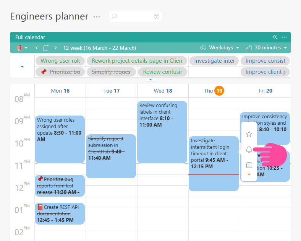Go to the next week
Viewport: 301px width, 241px height.
56,48
